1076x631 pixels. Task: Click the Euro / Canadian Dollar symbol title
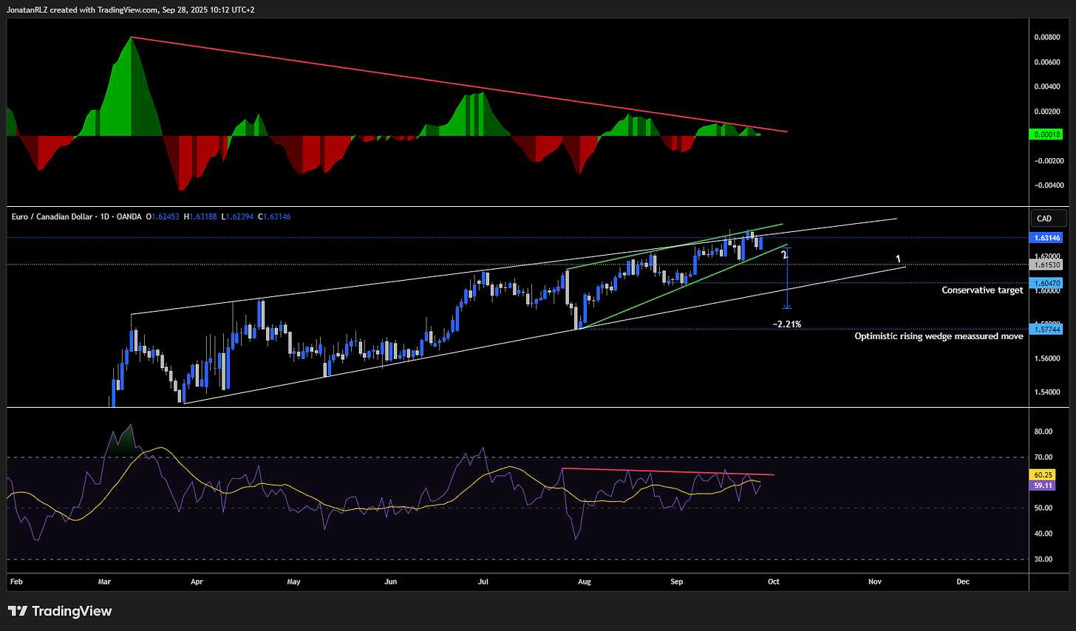(52, 216)
